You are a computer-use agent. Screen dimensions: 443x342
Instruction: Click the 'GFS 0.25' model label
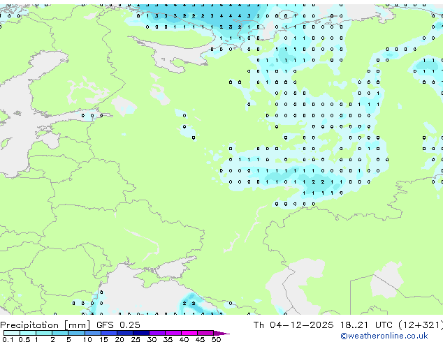pos(118,325)
